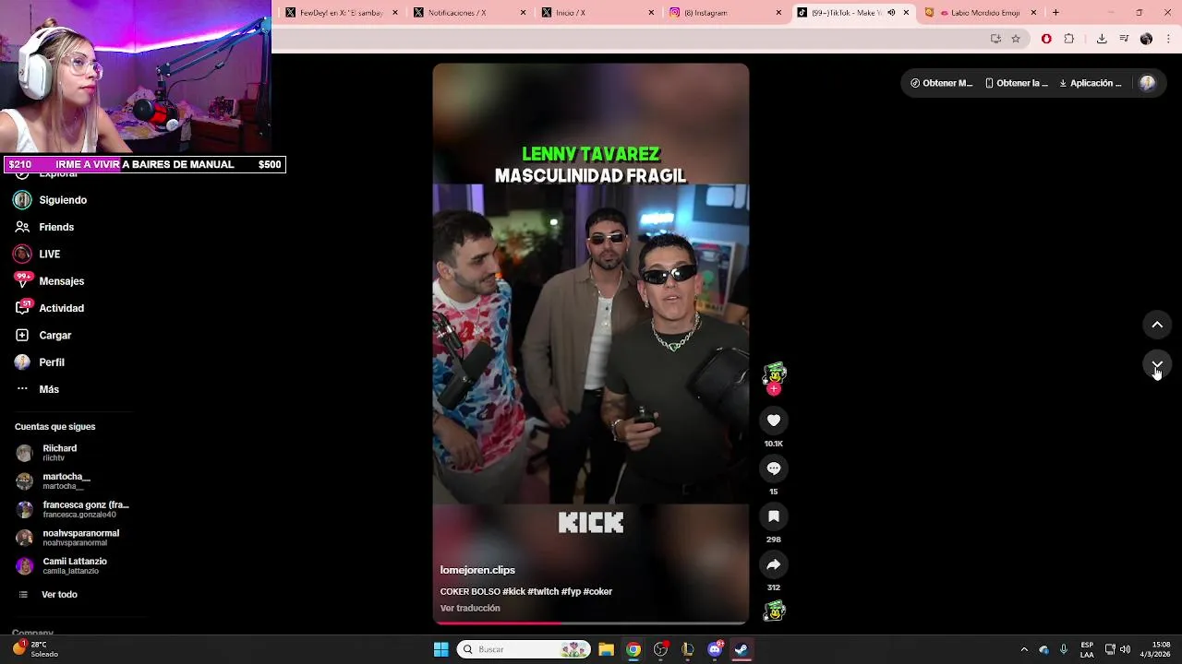The height and width of the screenshot is (664, 1182).
Task: Open Siguiendo in the sidebar
Action: (x=51, y=200)
